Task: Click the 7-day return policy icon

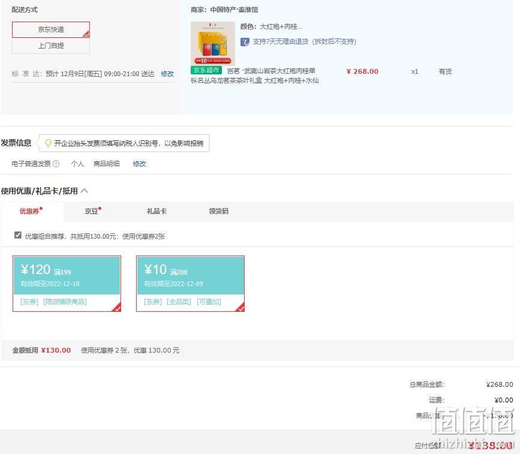Action: click(245, 42)
